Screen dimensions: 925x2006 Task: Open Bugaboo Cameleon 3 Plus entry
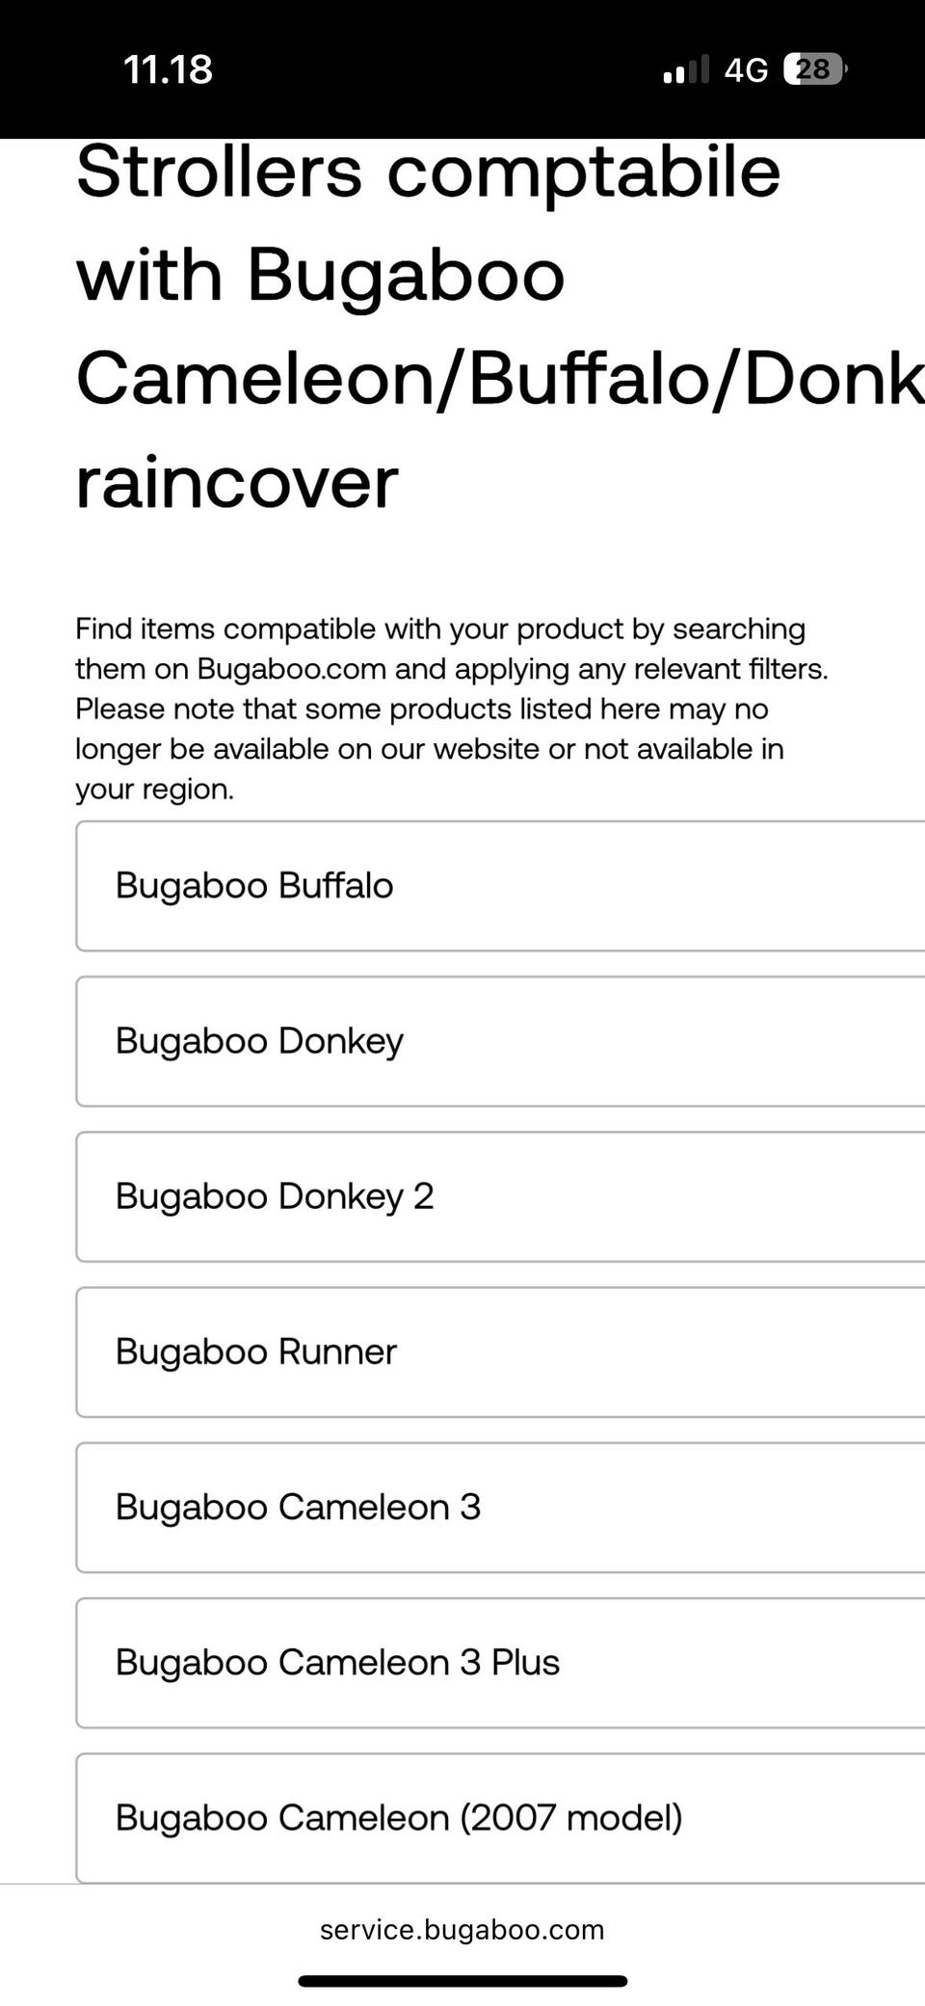click(x=500, y=1662)
